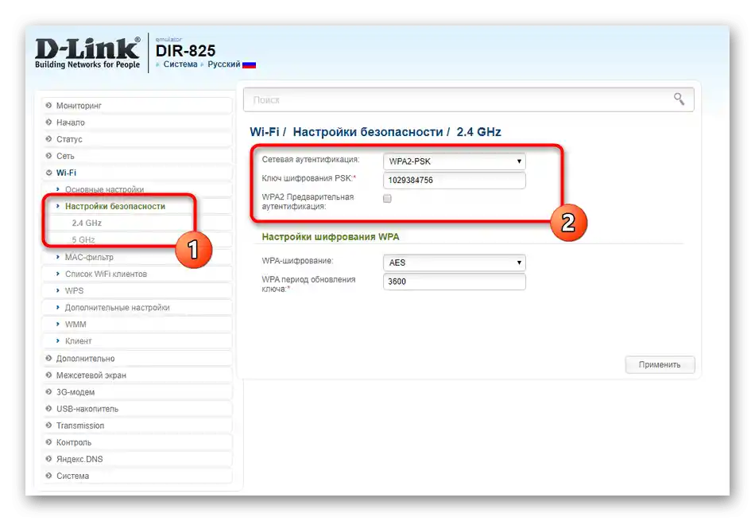The height and width of the screenshot is (521, 755).
Task: Click the circle icon beside Сеть
Action: coord(48,156)
